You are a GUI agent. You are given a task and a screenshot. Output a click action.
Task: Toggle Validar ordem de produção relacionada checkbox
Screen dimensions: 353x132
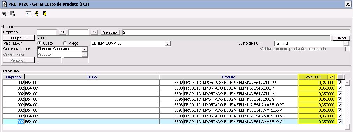pyautogui.click(x=347, y=49)
